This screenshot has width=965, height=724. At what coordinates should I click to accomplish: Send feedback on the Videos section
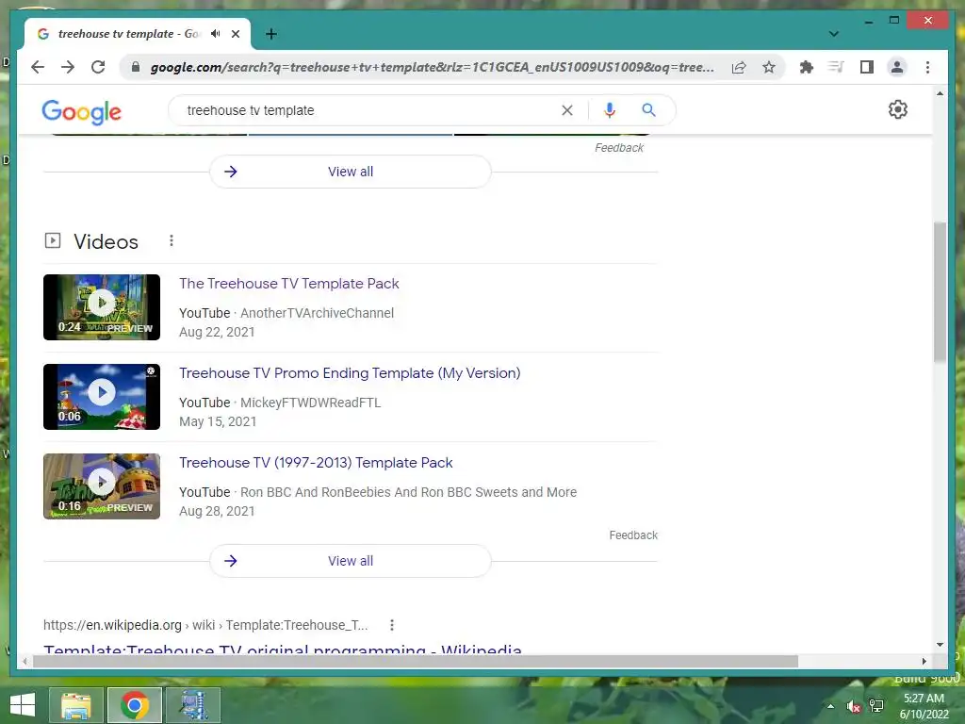click(633, 535)
